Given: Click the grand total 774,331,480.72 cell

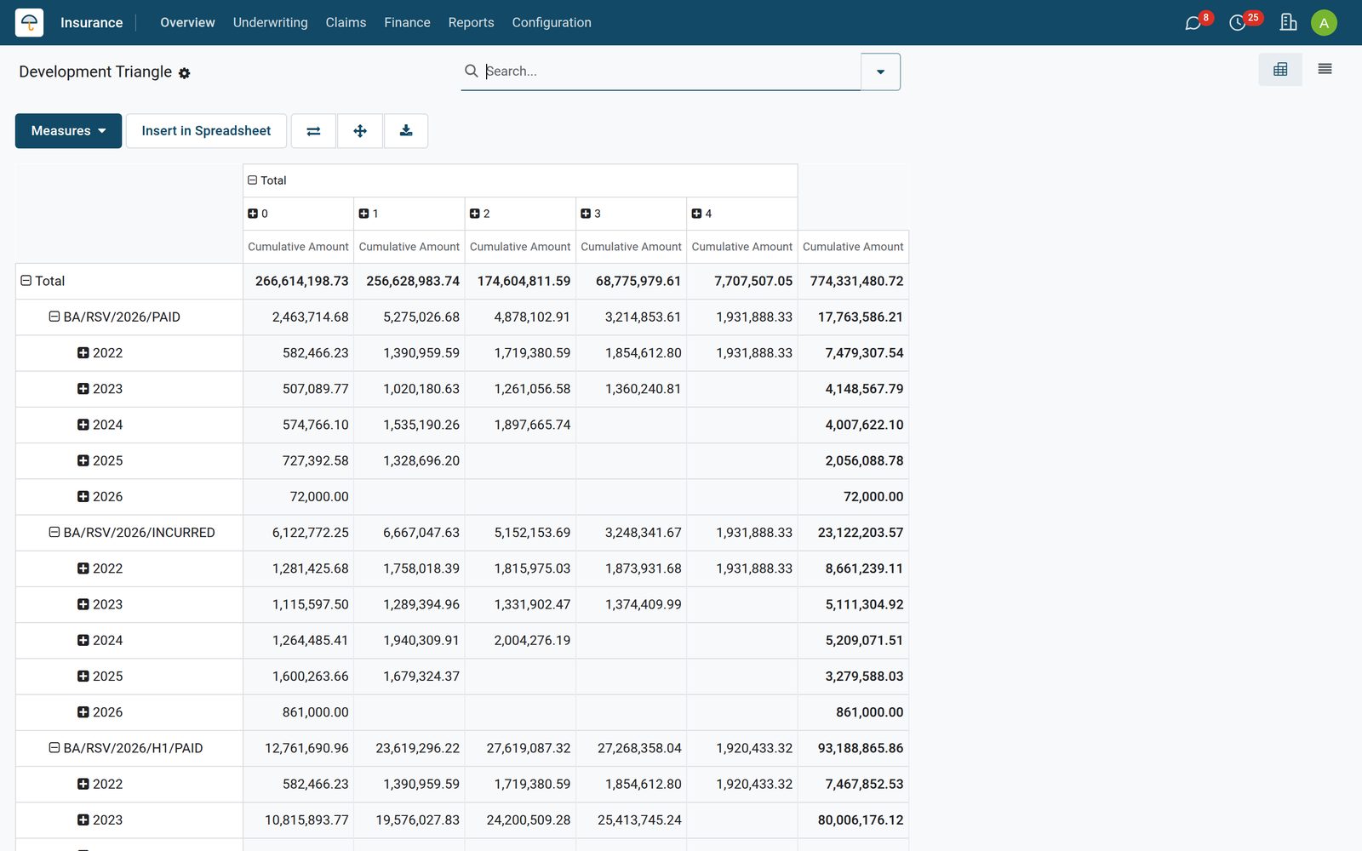Looking at the screenshot, I should pyautogui.click(x=854, y=282).
